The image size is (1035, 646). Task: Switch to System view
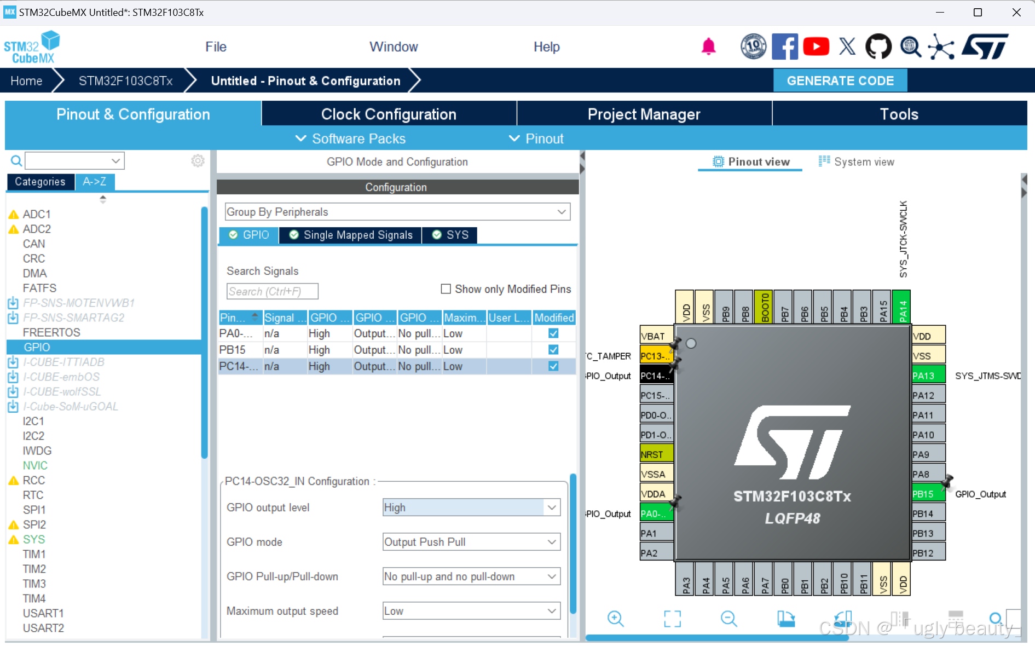(x=857, y=161)
